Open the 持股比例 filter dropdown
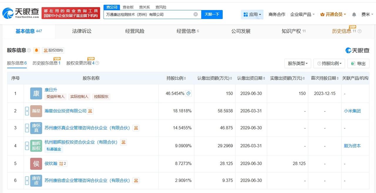This screenshot has height=193, width=376. (329, 63)
